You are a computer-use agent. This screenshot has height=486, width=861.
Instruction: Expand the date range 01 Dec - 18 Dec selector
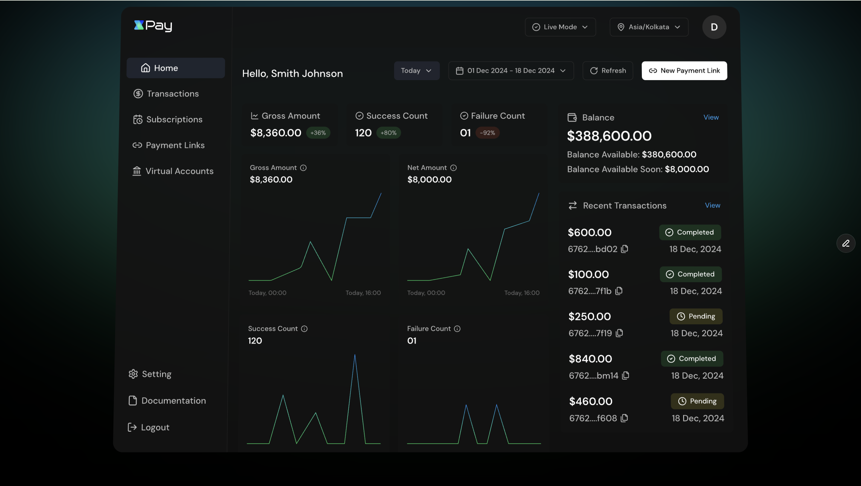click(x=511, y=71)
